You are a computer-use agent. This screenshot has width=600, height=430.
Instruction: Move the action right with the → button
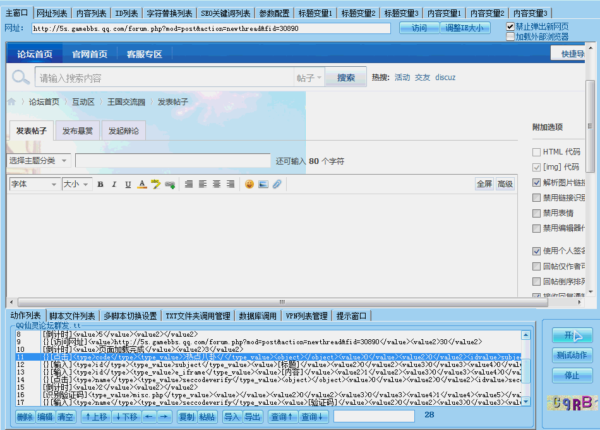coord(164,417)
